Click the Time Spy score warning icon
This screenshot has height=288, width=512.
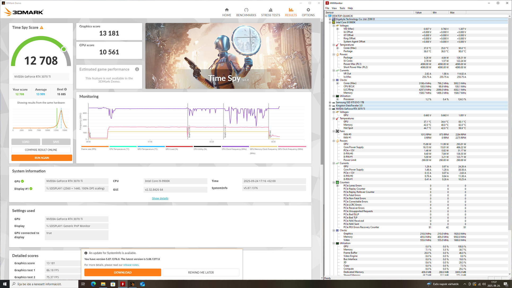click(x=42, y=28)
